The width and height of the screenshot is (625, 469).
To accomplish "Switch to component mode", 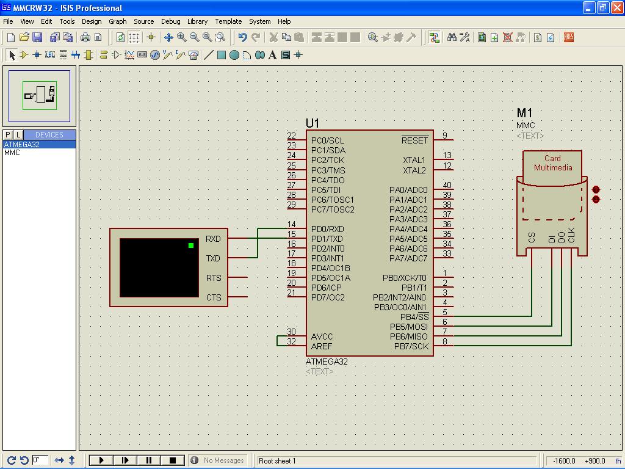I will pyautogui.click(x=24, y=55).
